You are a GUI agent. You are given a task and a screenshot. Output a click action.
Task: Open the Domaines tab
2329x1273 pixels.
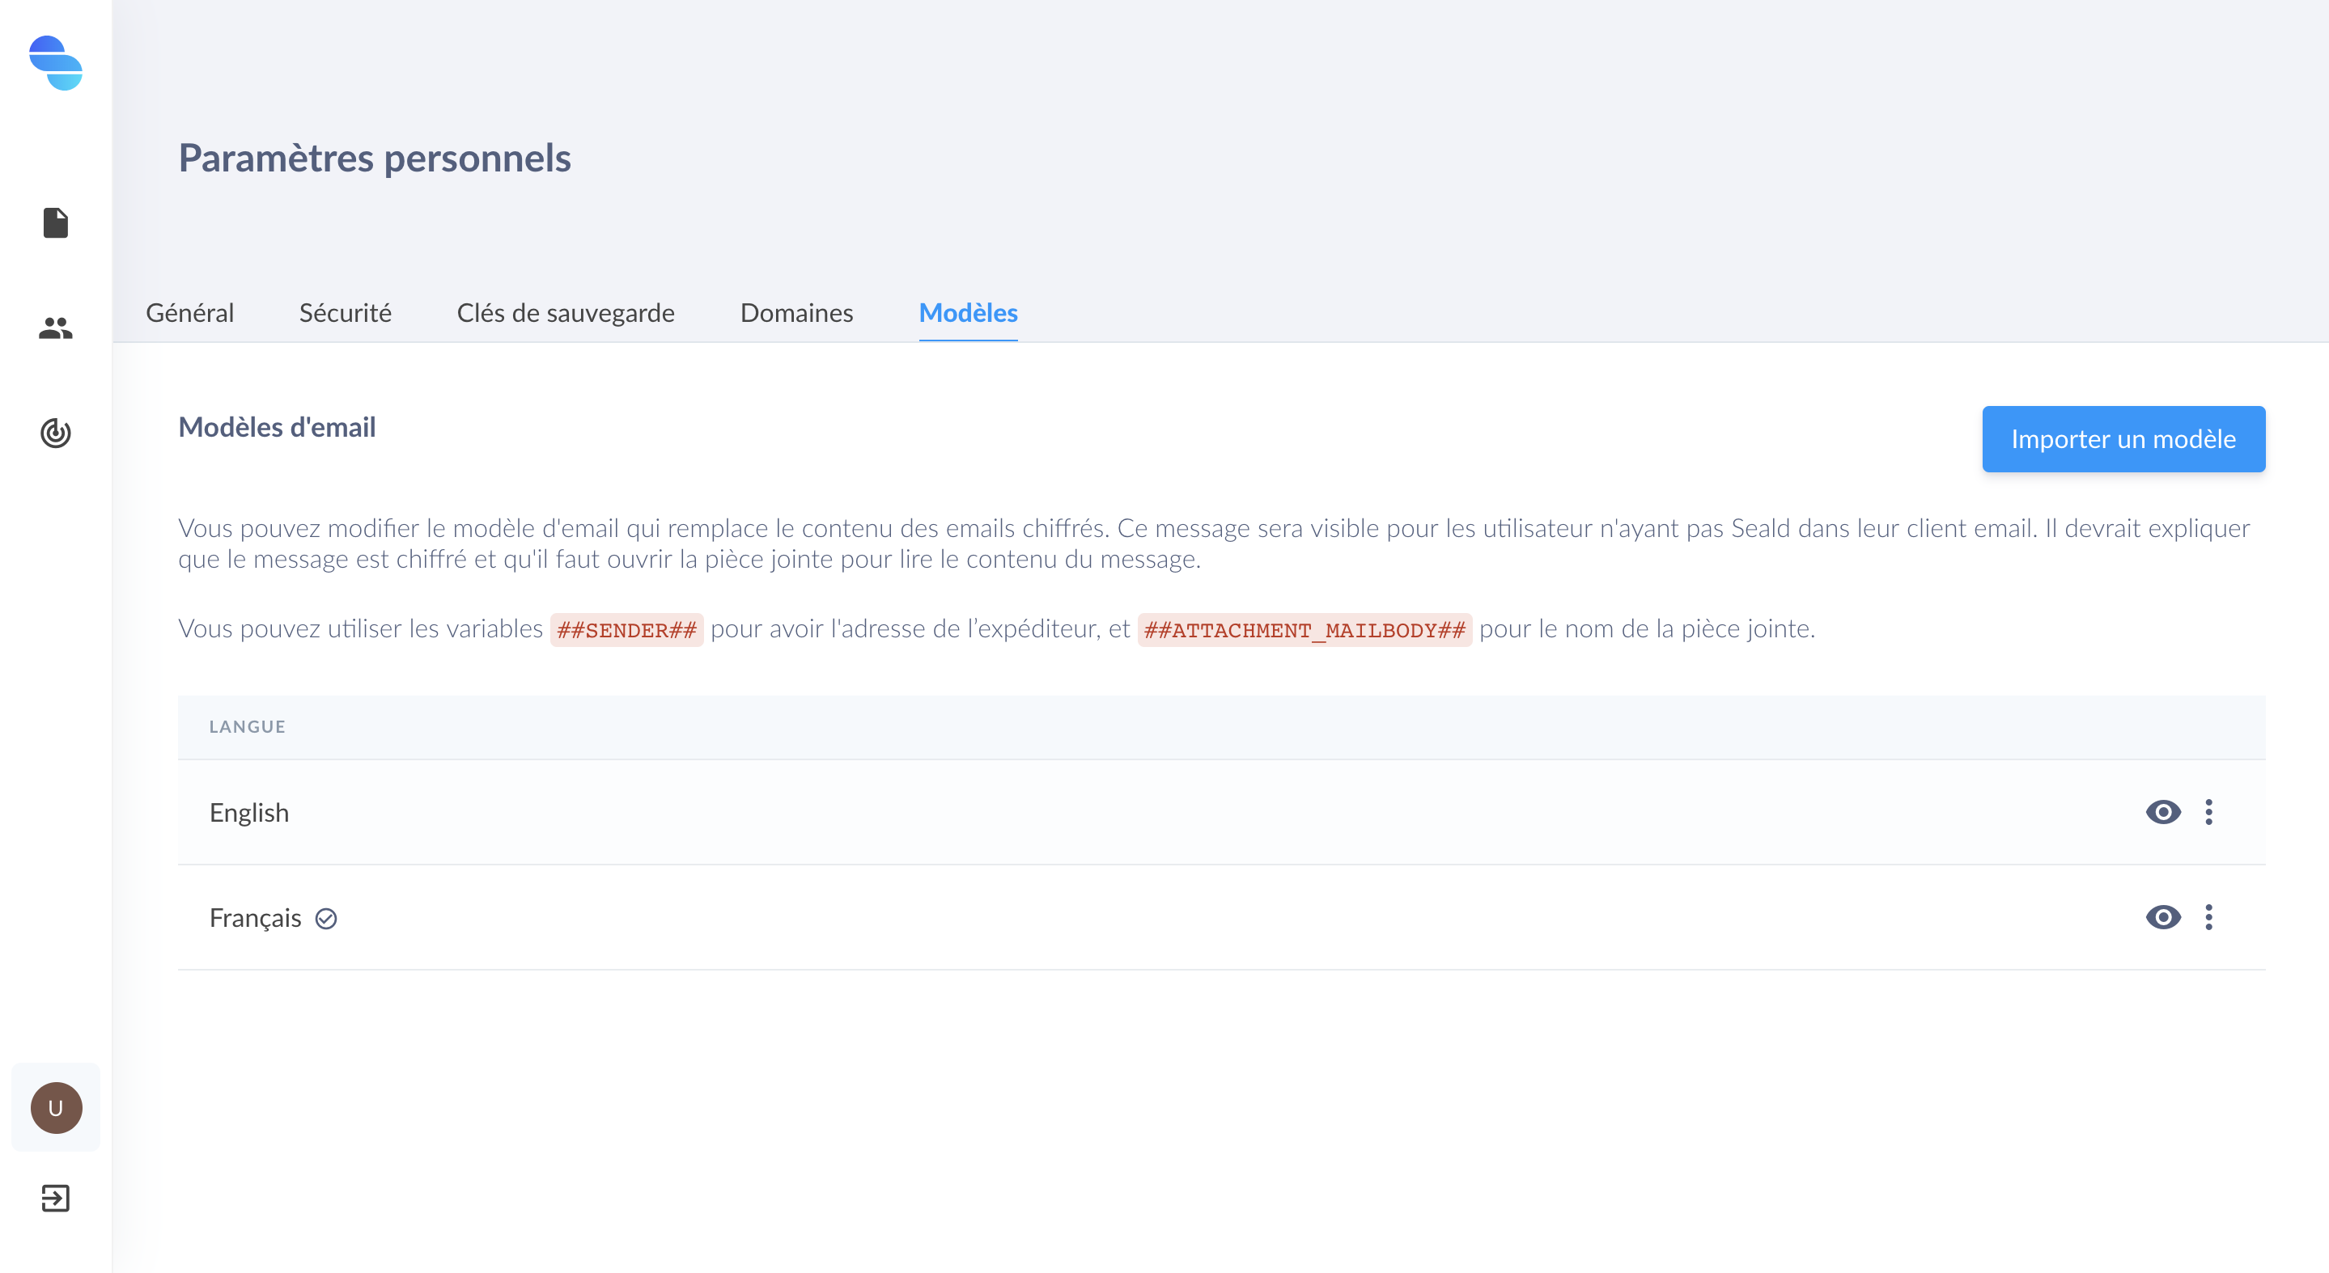tap(796, 313)
